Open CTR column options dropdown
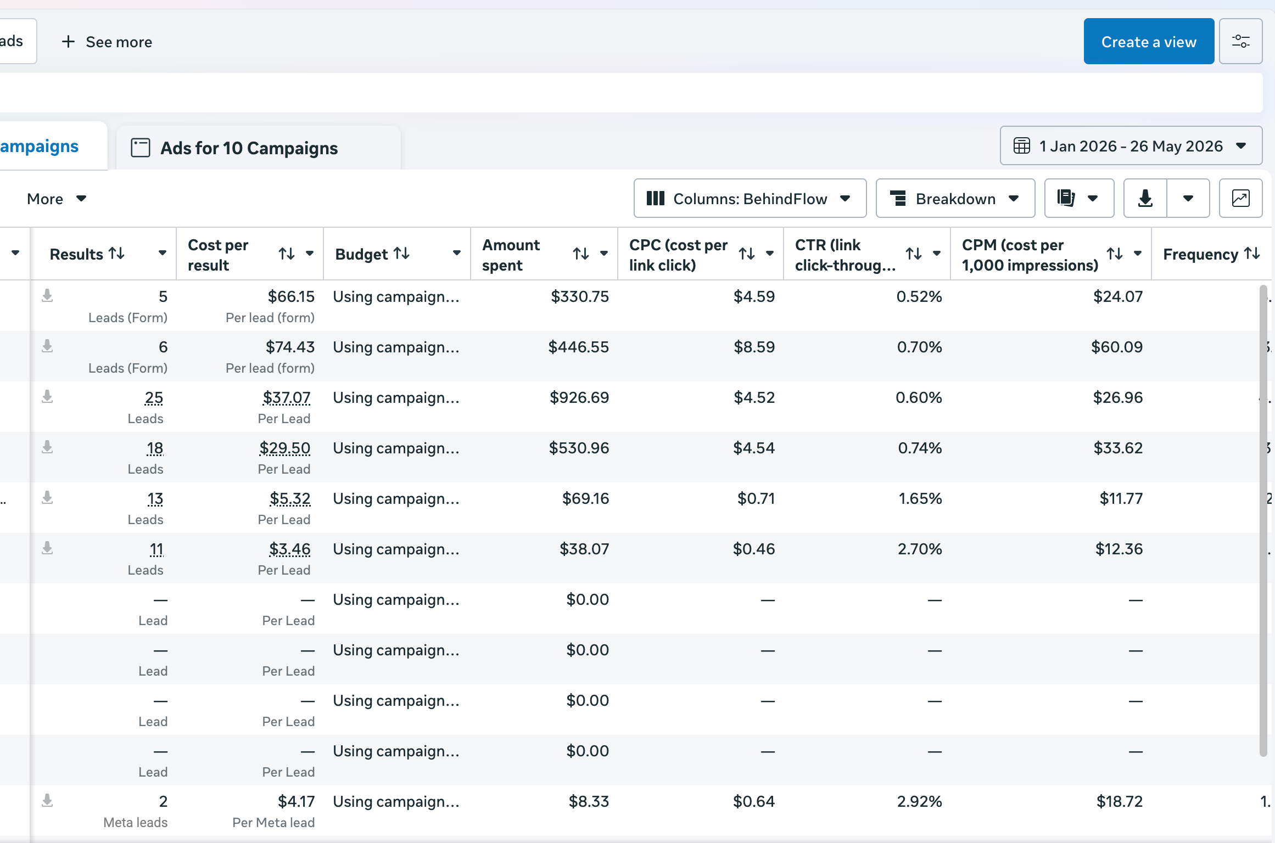1275x843 pixels. (x=937, y=254)
